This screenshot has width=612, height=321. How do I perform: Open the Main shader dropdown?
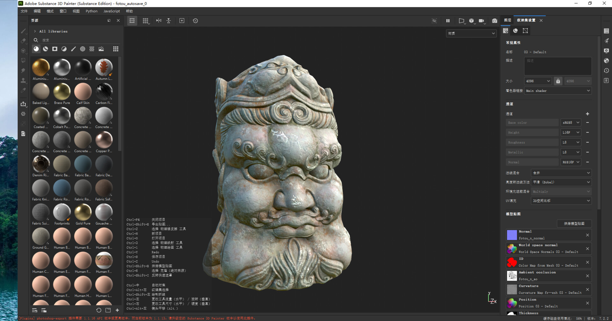[558, 91]
